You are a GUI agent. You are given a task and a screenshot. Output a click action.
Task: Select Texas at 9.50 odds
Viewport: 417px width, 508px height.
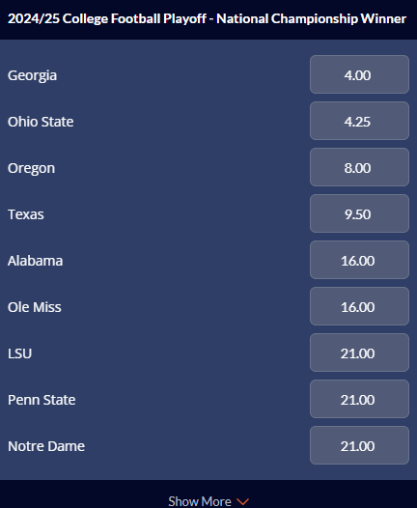[359, 213]
